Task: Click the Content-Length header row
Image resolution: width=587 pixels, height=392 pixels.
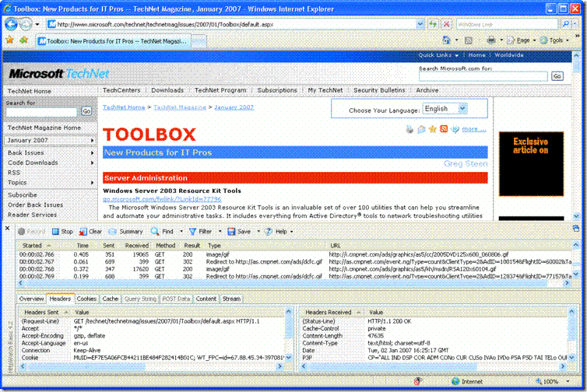Action: [x=434, y=336]
